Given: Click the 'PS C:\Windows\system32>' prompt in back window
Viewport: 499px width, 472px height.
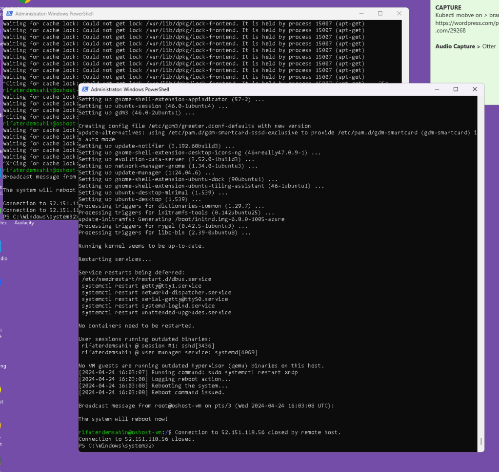Looking at the screenshot, I should pyautogui.click(x=40, y=217).
